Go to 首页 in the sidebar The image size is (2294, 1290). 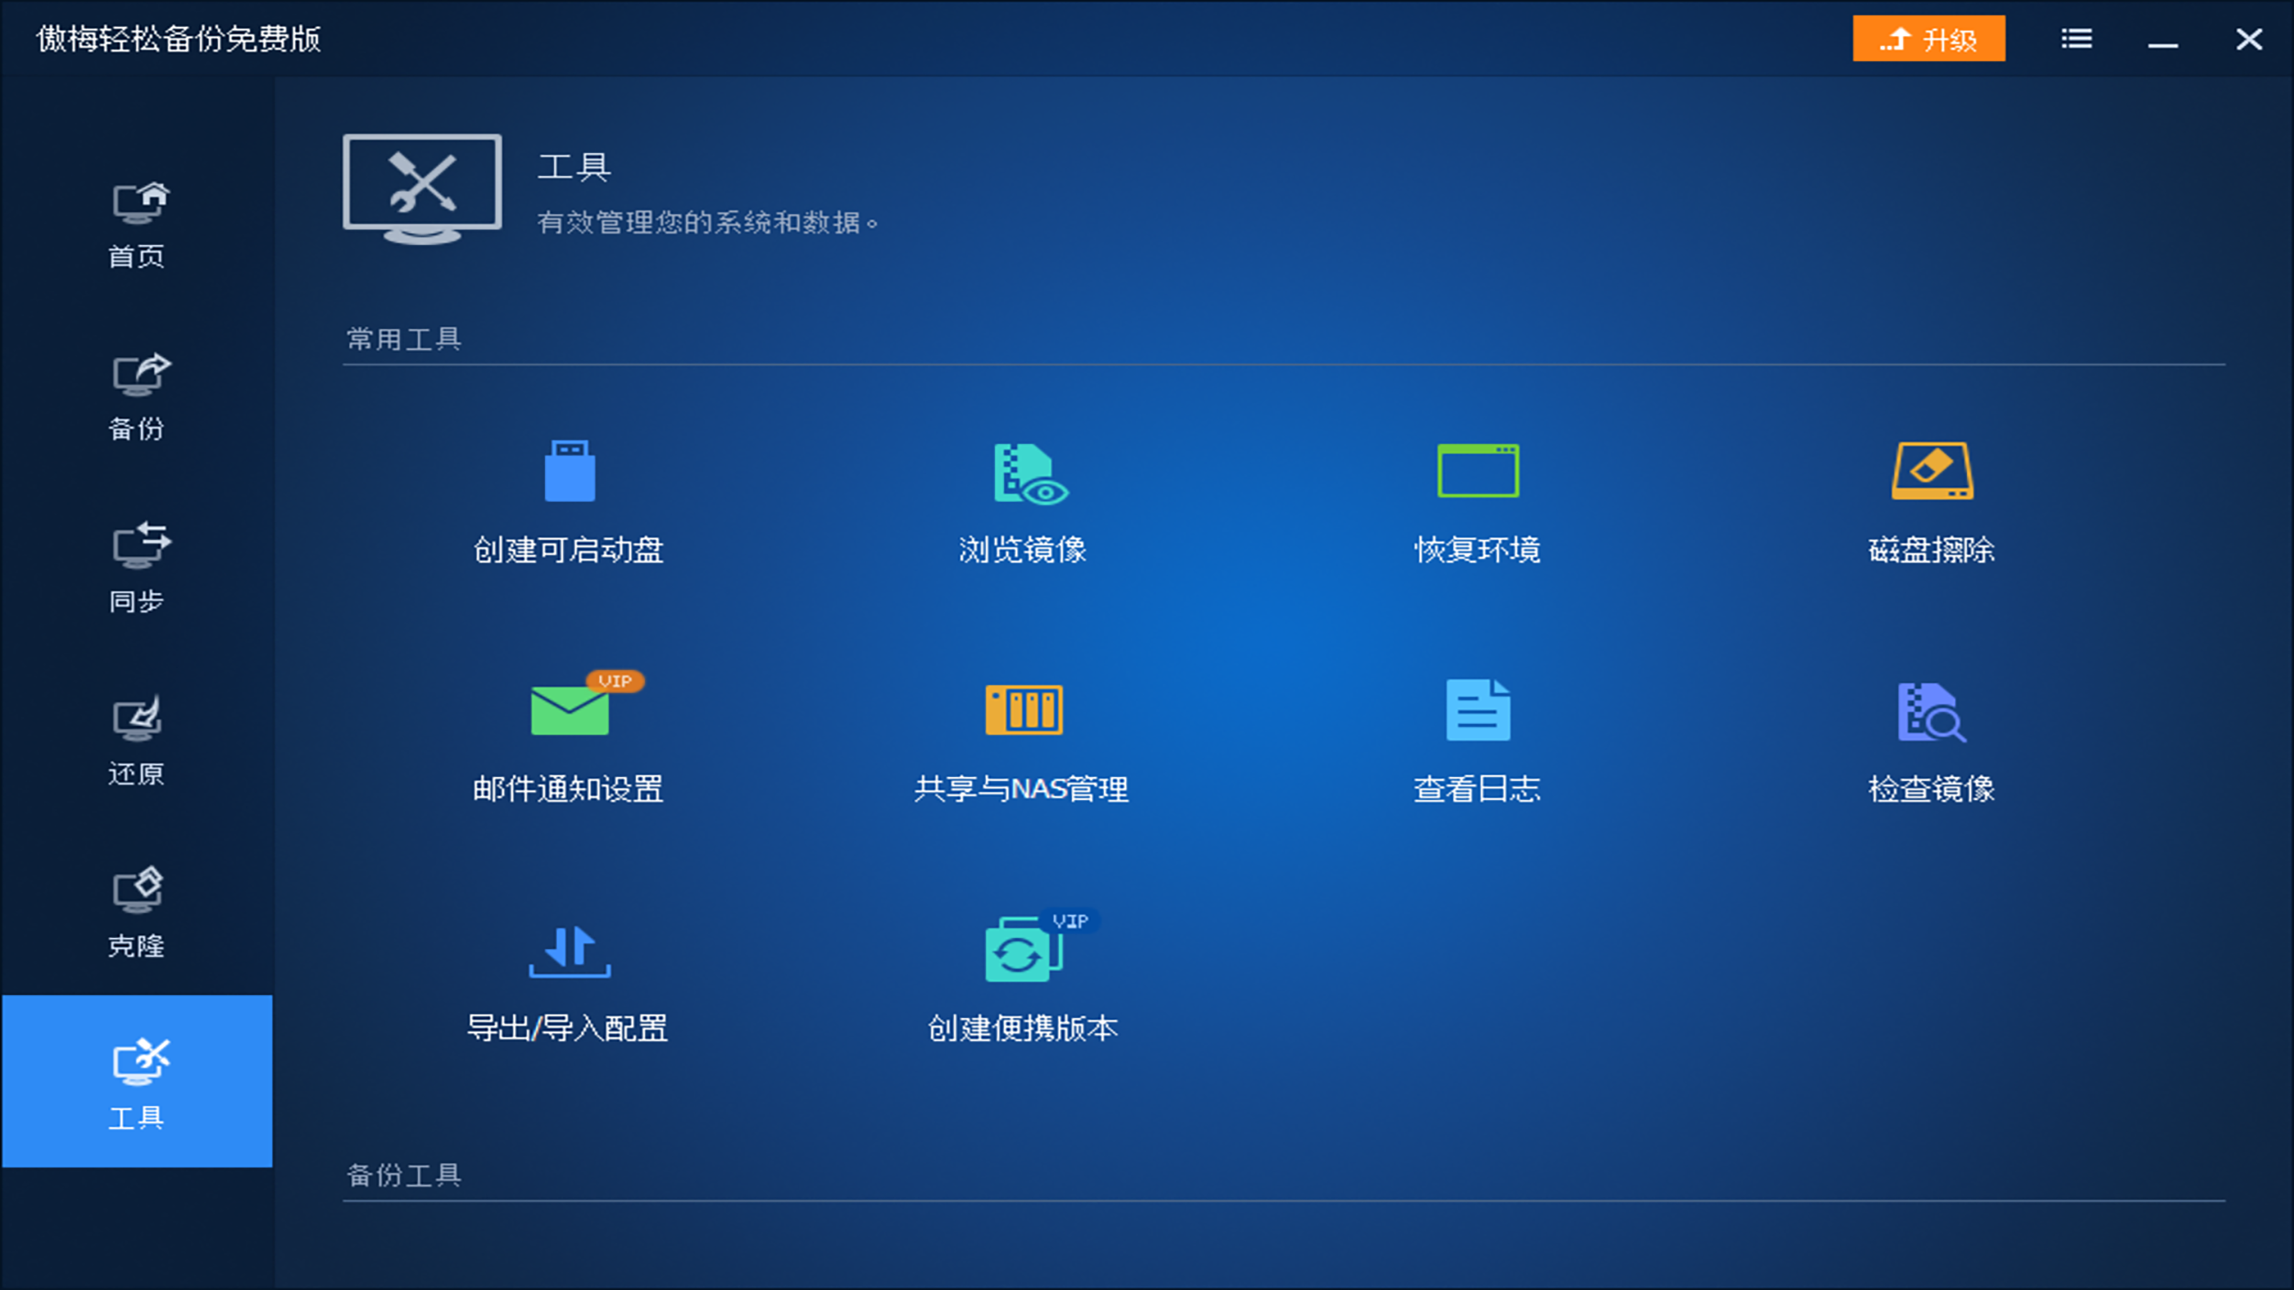pos(137,223)
